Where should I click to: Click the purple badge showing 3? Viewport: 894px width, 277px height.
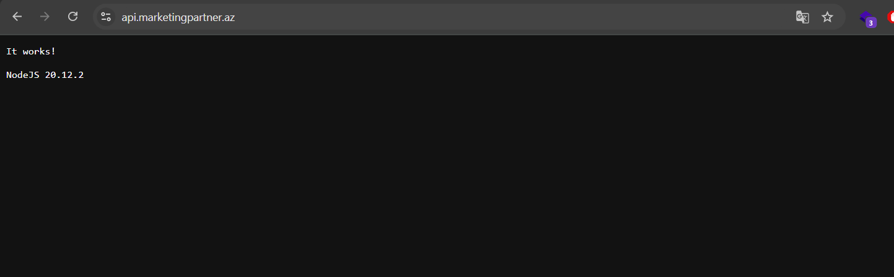pos(871,23)
